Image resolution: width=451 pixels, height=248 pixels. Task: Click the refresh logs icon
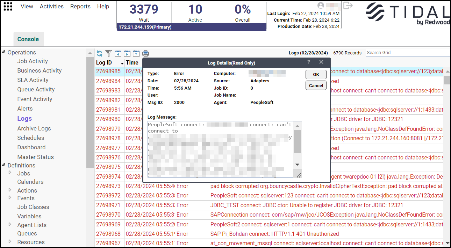tap(100, 53)
